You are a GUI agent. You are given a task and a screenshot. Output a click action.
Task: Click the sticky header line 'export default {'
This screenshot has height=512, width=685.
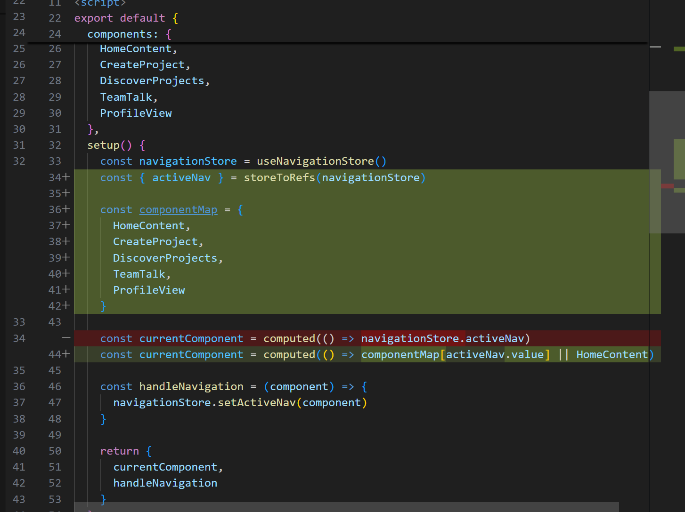click(126, 18)
